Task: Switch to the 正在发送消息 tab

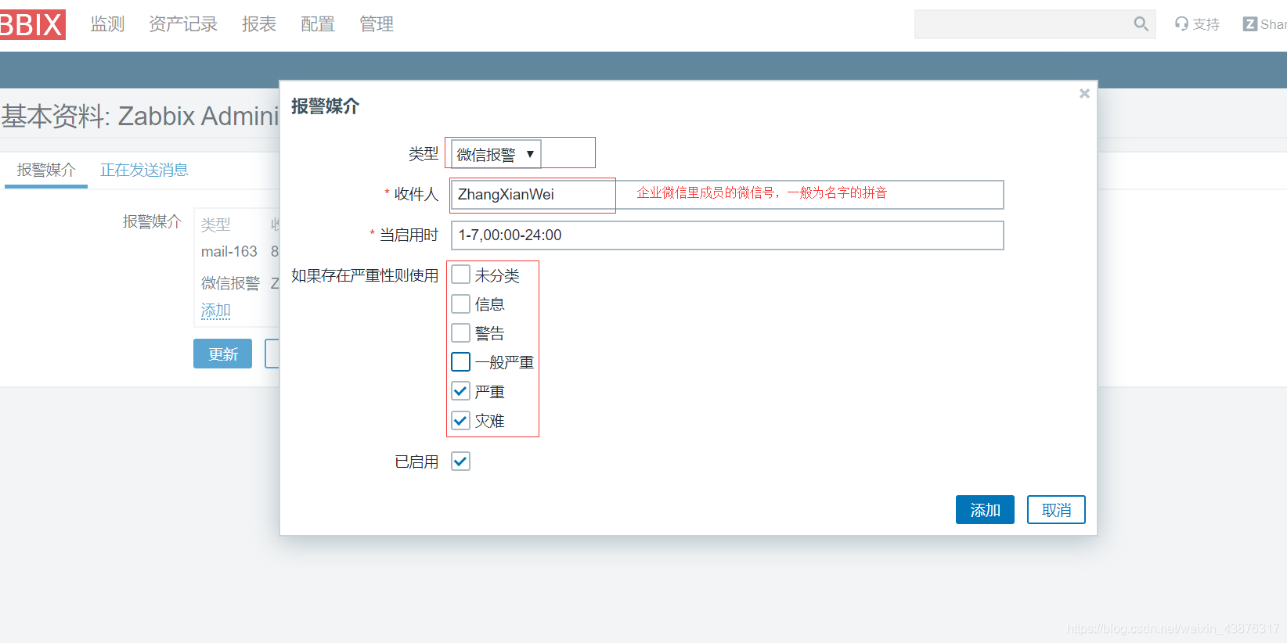Action: [144, 170]
